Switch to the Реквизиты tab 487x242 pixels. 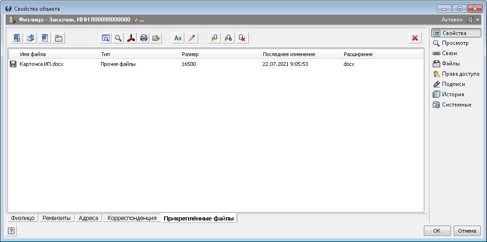56,218
